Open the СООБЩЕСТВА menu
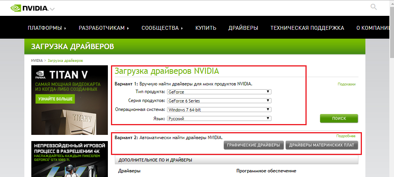 point(162,28)
